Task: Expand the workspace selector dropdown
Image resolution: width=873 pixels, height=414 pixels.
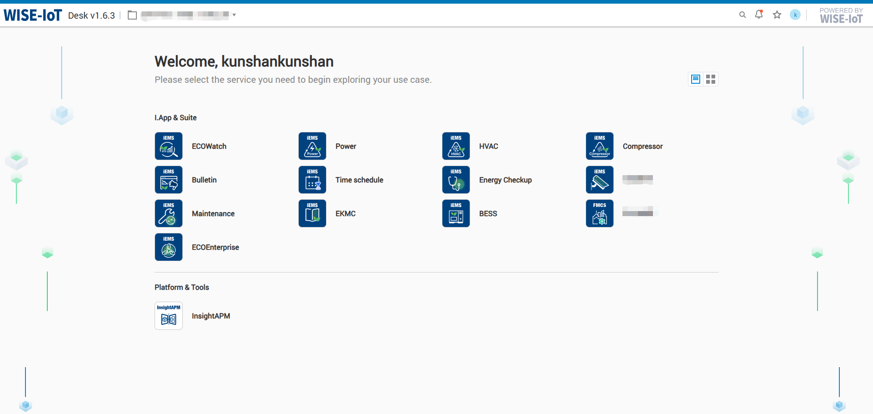Action: 234,15
